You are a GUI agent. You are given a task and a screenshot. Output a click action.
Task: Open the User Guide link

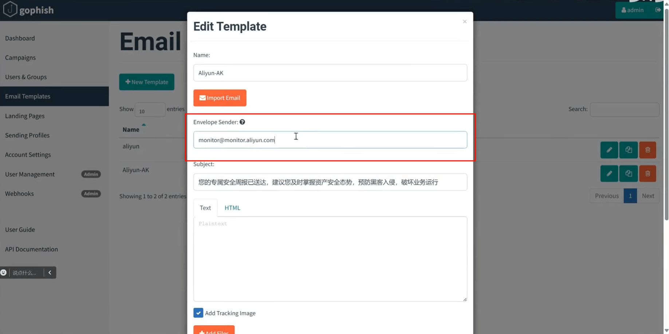click(x=20, y=230)
